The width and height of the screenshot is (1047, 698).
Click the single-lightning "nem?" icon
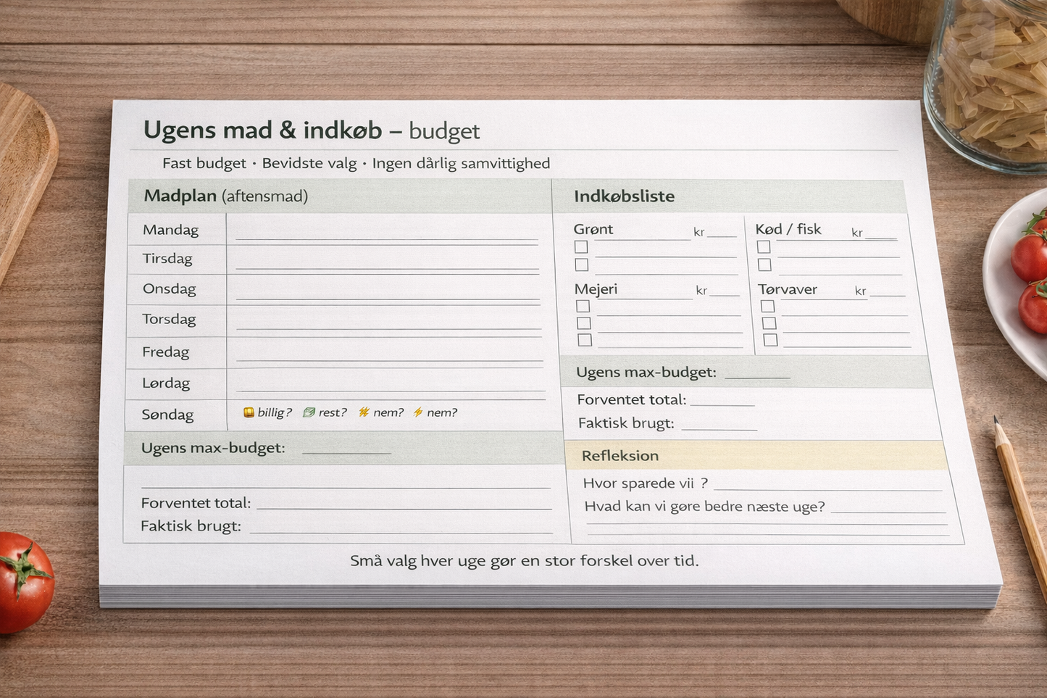click(417, 412)
